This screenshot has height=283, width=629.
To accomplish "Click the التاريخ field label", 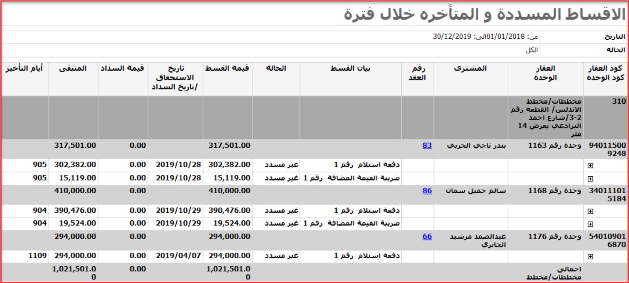I will pos(615,37).
